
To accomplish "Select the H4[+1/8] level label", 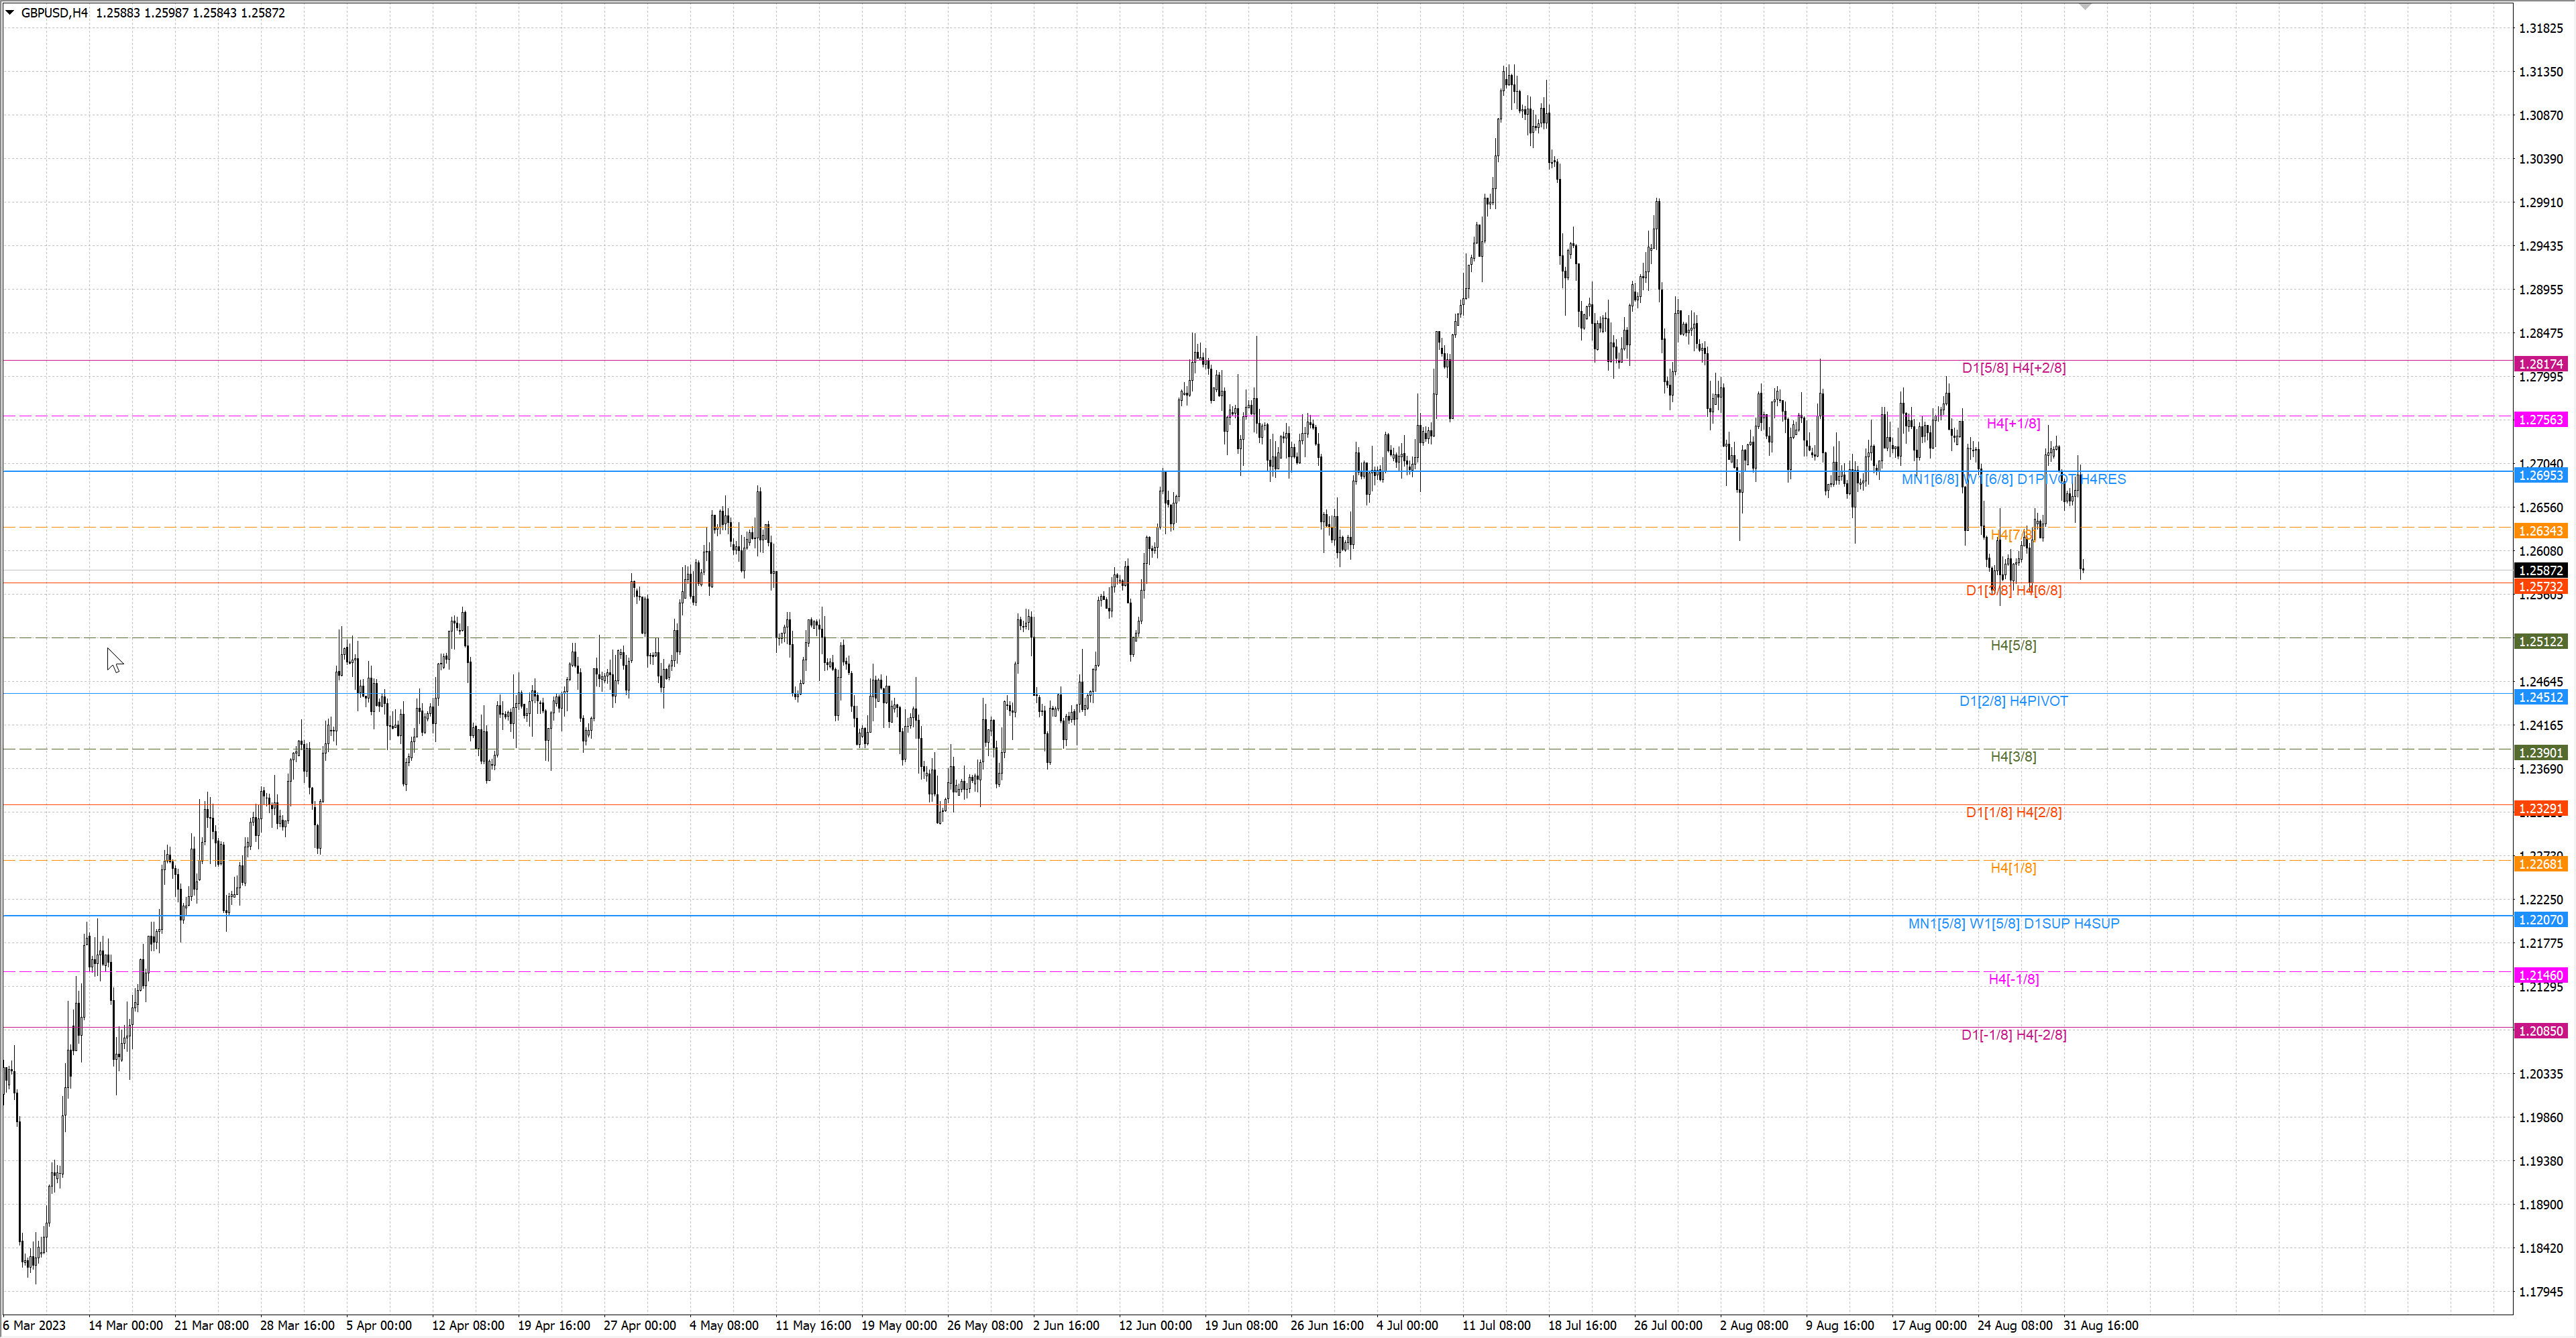I will (2013, 424).
